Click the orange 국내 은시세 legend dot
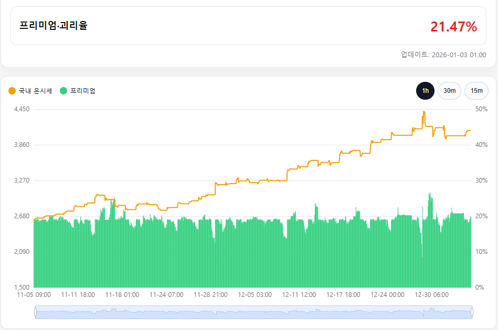Screen dimensions: 498x330 [x=12, y=91]
